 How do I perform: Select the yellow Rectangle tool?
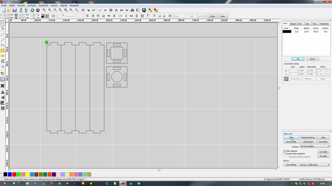coord(2,50)
